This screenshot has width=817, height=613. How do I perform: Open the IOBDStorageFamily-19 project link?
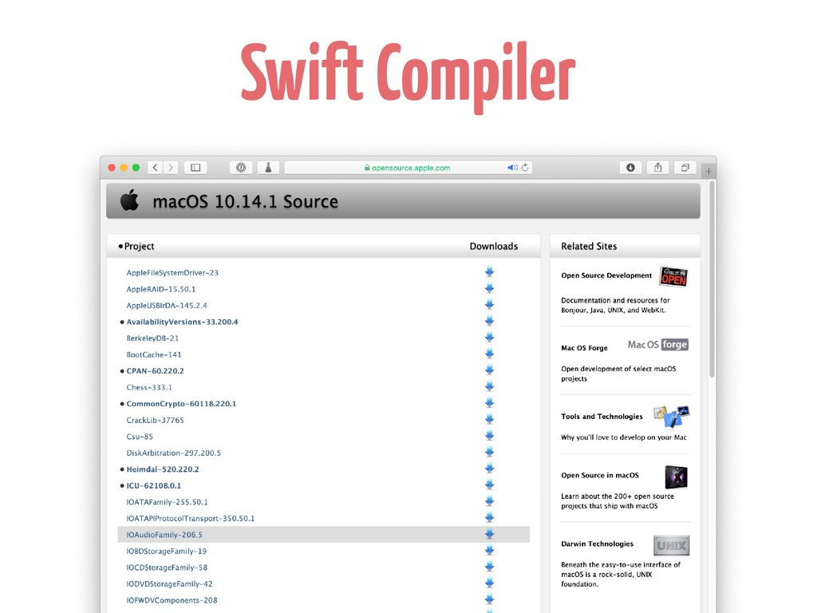(166, 551)
